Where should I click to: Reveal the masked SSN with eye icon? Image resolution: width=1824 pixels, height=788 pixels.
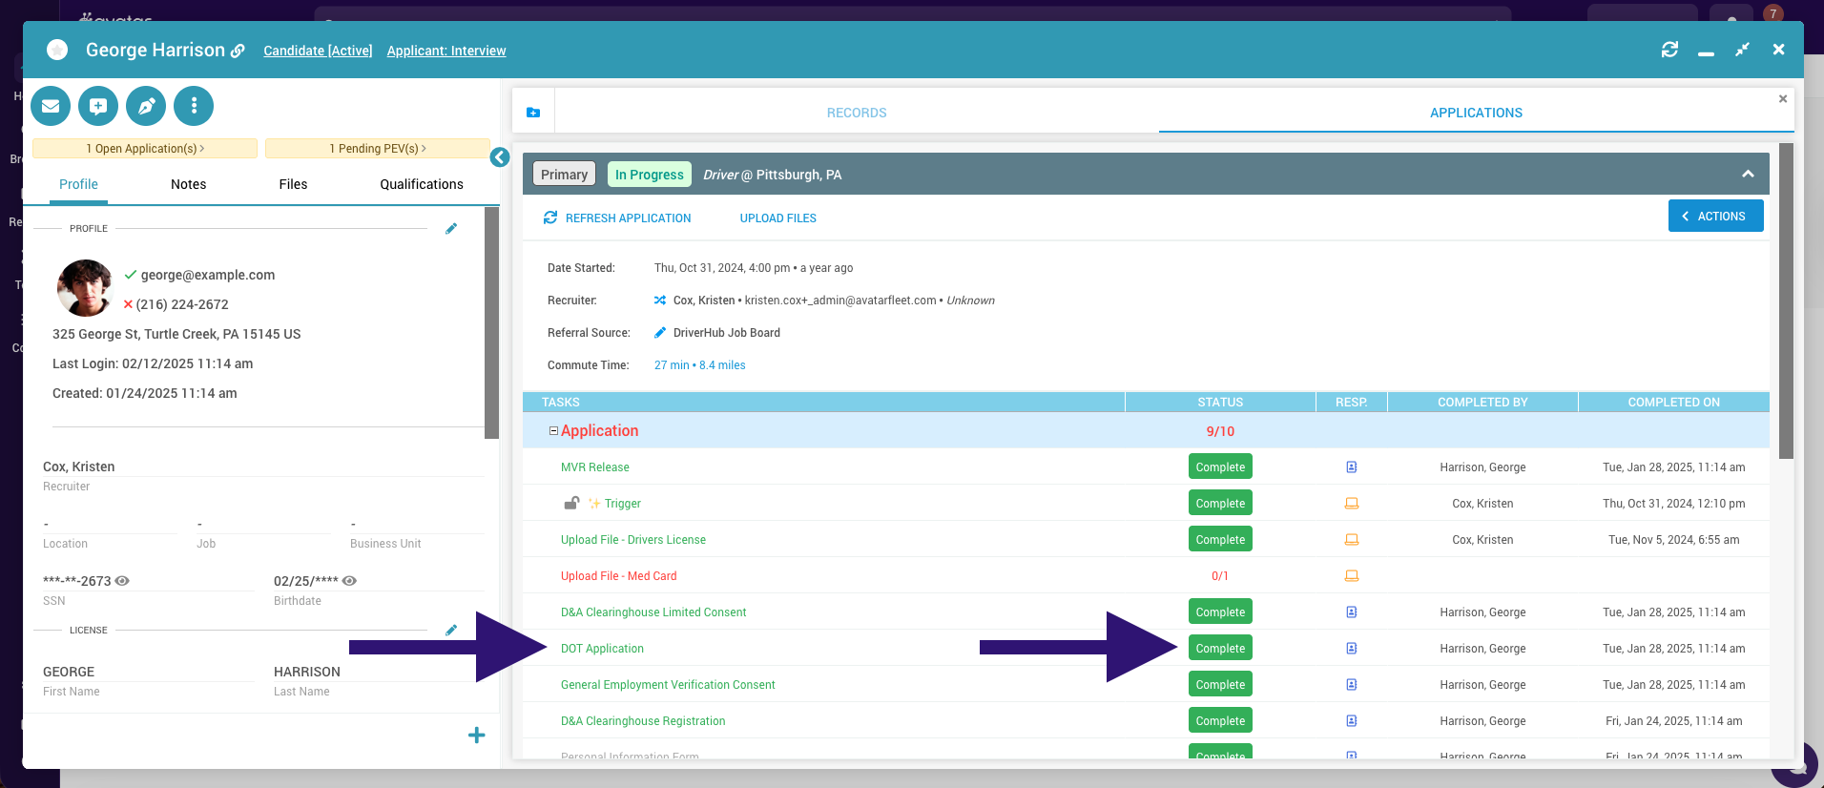(122, 581)
